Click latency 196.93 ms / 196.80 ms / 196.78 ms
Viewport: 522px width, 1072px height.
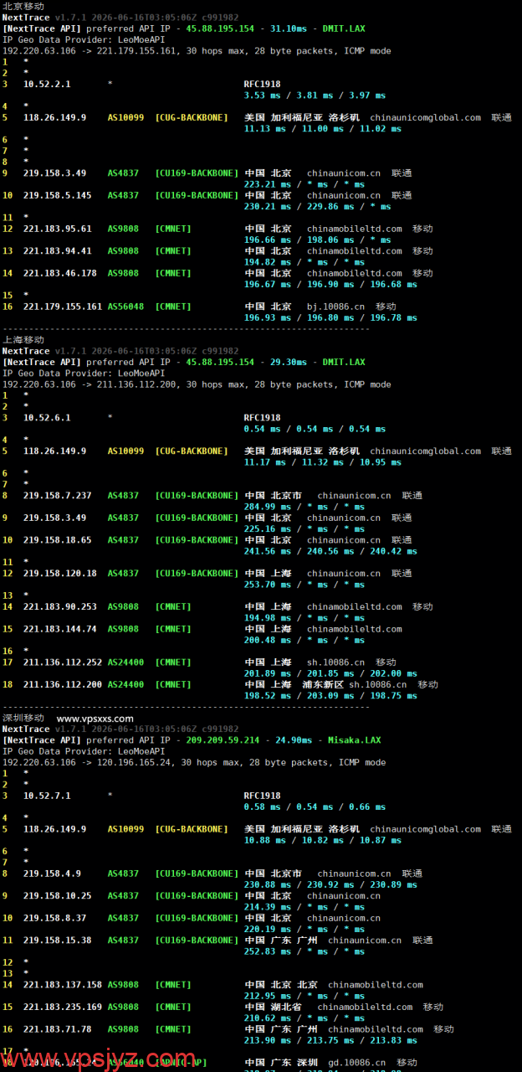330,317
